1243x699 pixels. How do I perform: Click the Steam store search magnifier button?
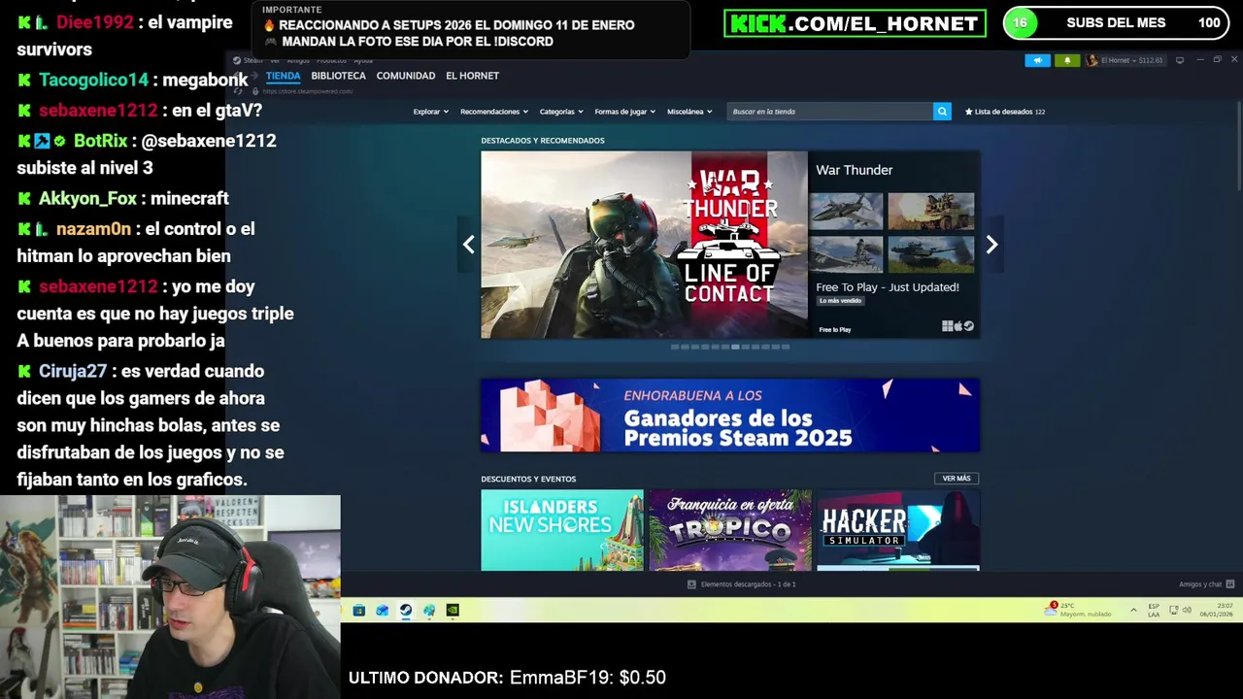[942, 112]
